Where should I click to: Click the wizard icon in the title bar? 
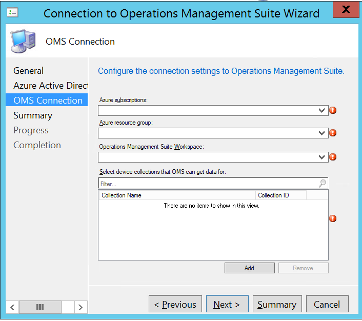pos(12,12)
